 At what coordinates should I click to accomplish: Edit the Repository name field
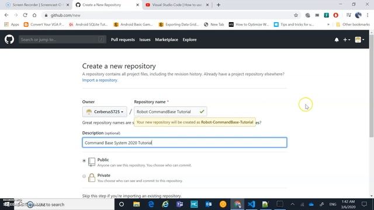point(170,111)
